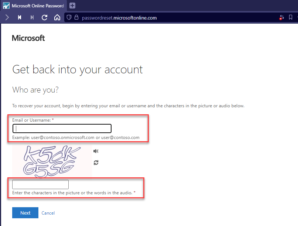Viewport: 298px width, 226px height.
Task: Click the Next button
Action: (25, 213)
